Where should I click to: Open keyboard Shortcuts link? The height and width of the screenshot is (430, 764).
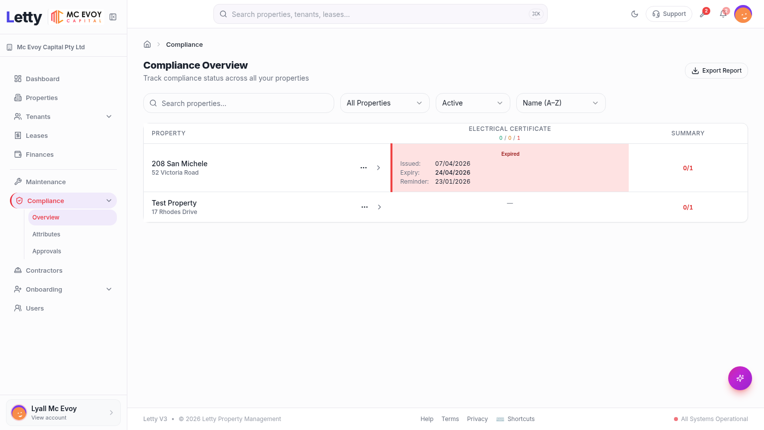pyautogui.click(x=515, y=419)
